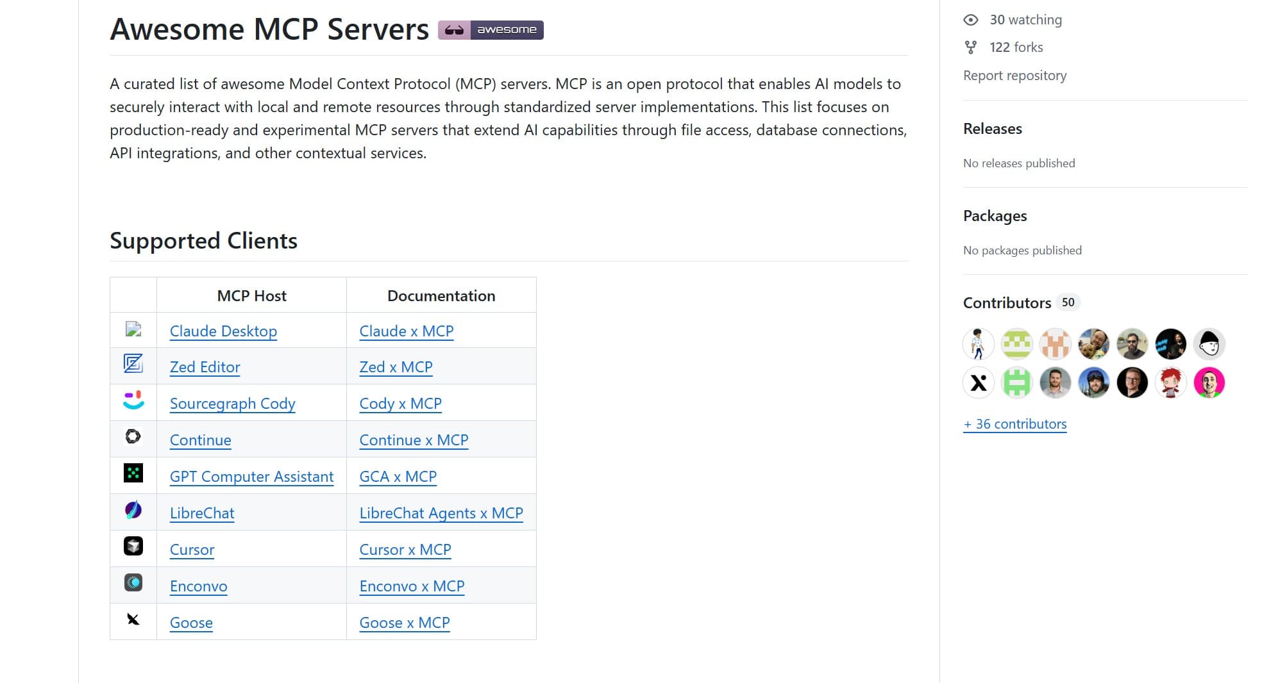Click Report repository
Image resolution: width=1278 pixels, height=683 pixels.
1014,76
